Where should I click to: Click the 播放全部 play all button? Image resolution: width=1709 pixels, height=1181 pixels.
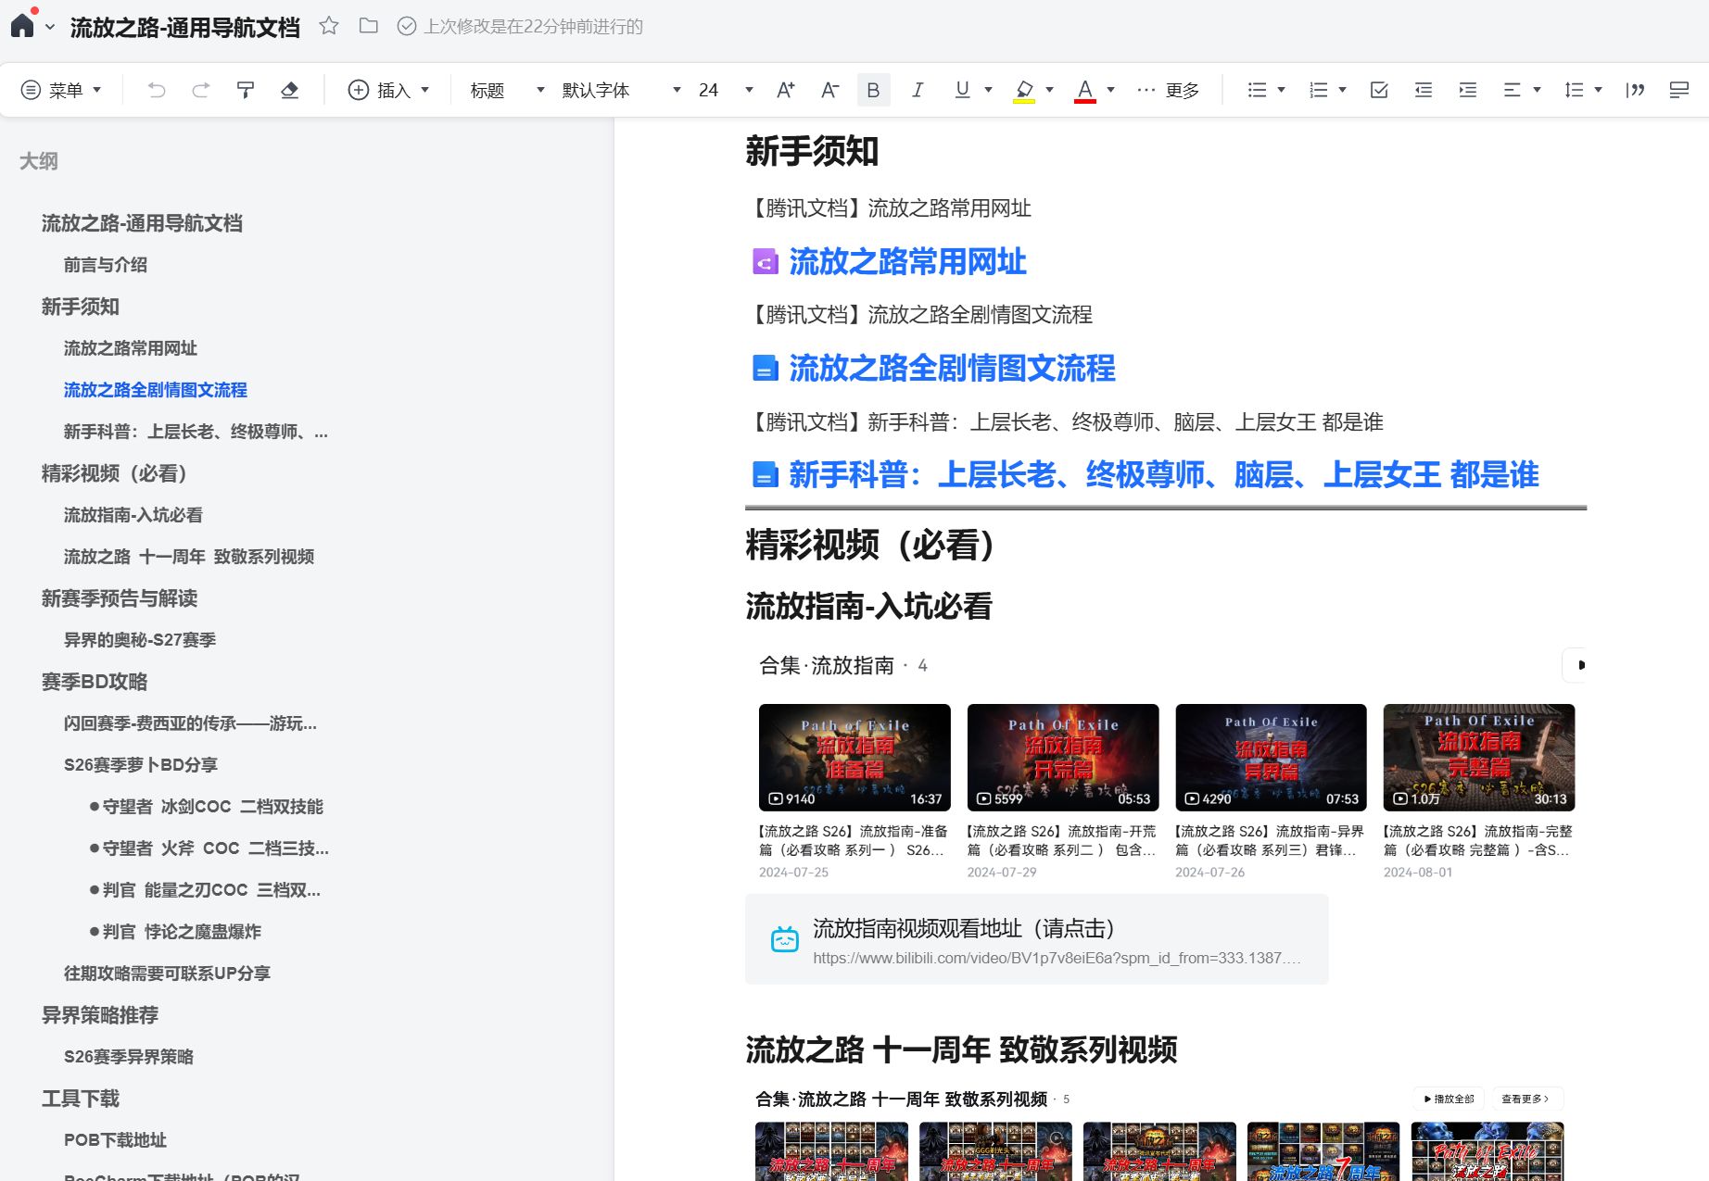[1449, 1098]
